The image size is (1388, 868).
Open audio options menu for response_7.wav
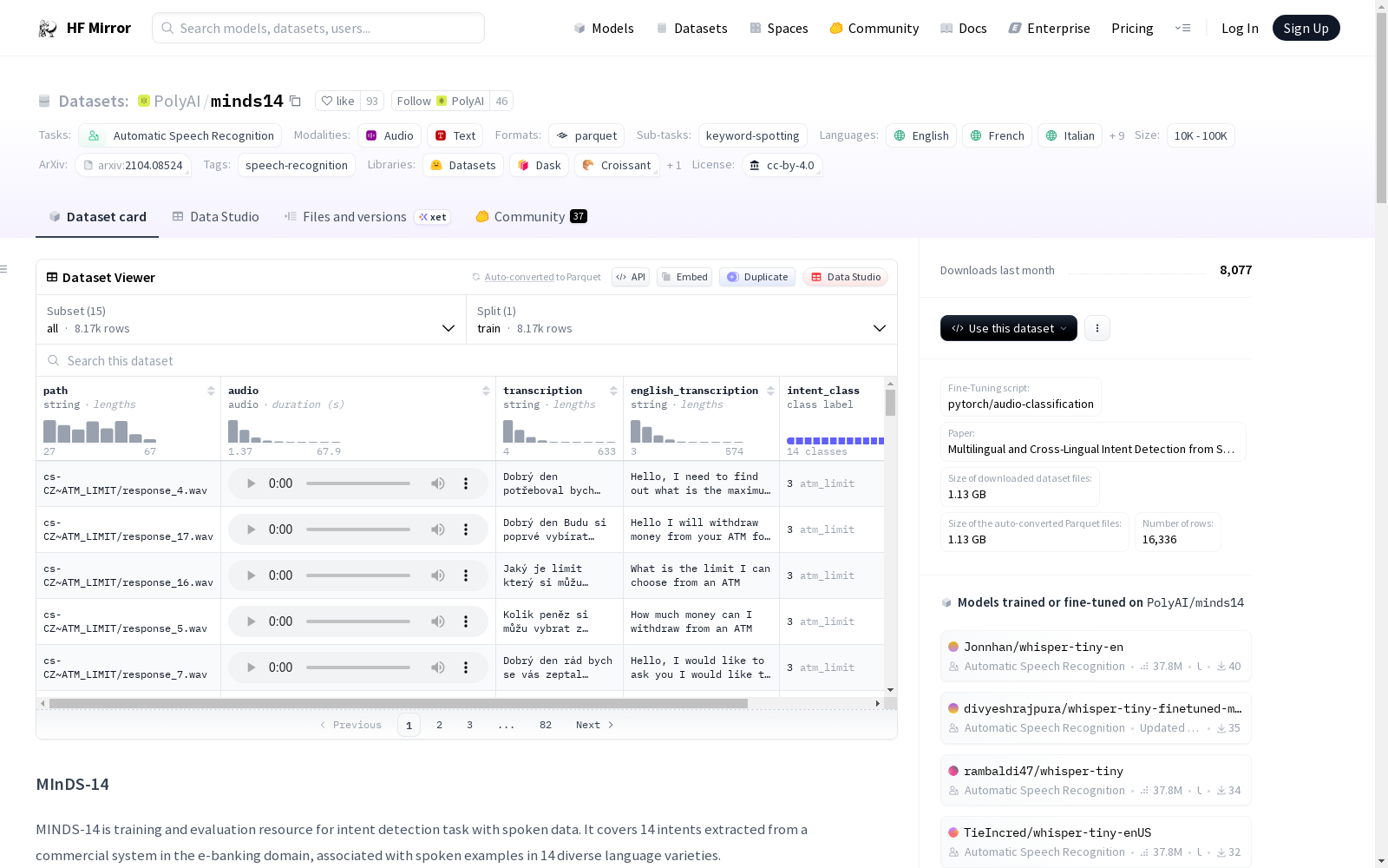click(466, 667)
